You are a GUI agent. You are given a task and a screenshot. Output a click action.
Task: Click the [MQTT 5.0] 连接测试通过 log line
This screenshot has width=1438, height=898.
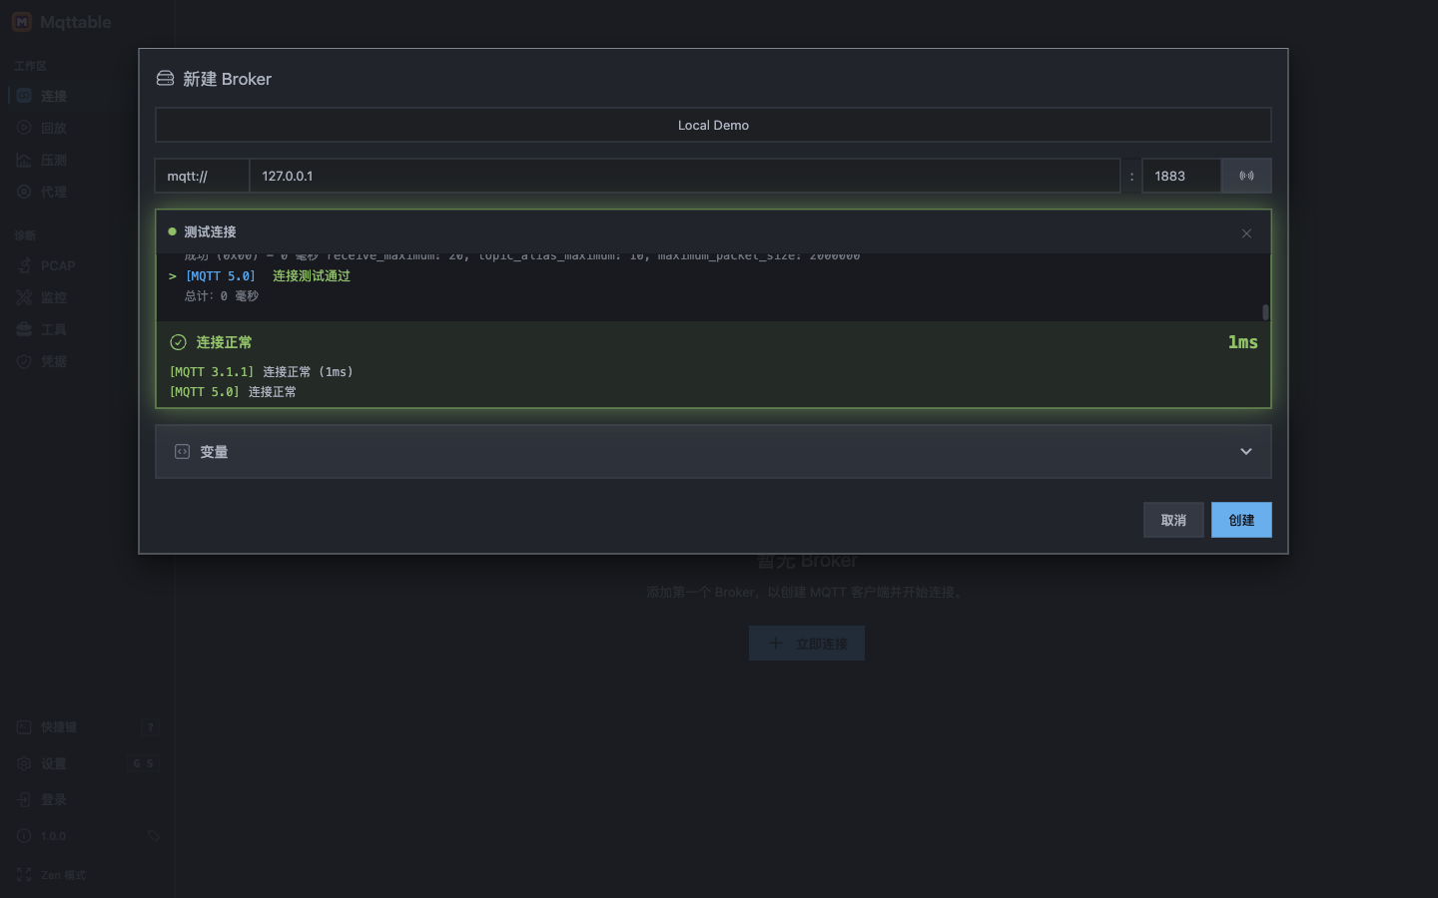260,276
